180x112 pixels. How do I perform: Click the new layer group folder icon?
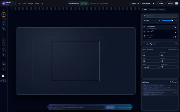[x=147, y=44]
